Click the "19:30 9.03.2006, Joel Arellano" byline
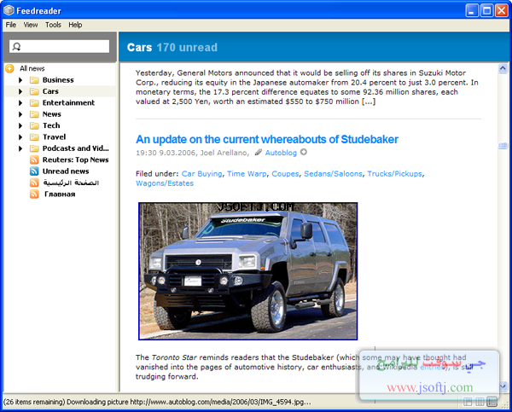Screen dimensions: 512x412 point(191,153)
